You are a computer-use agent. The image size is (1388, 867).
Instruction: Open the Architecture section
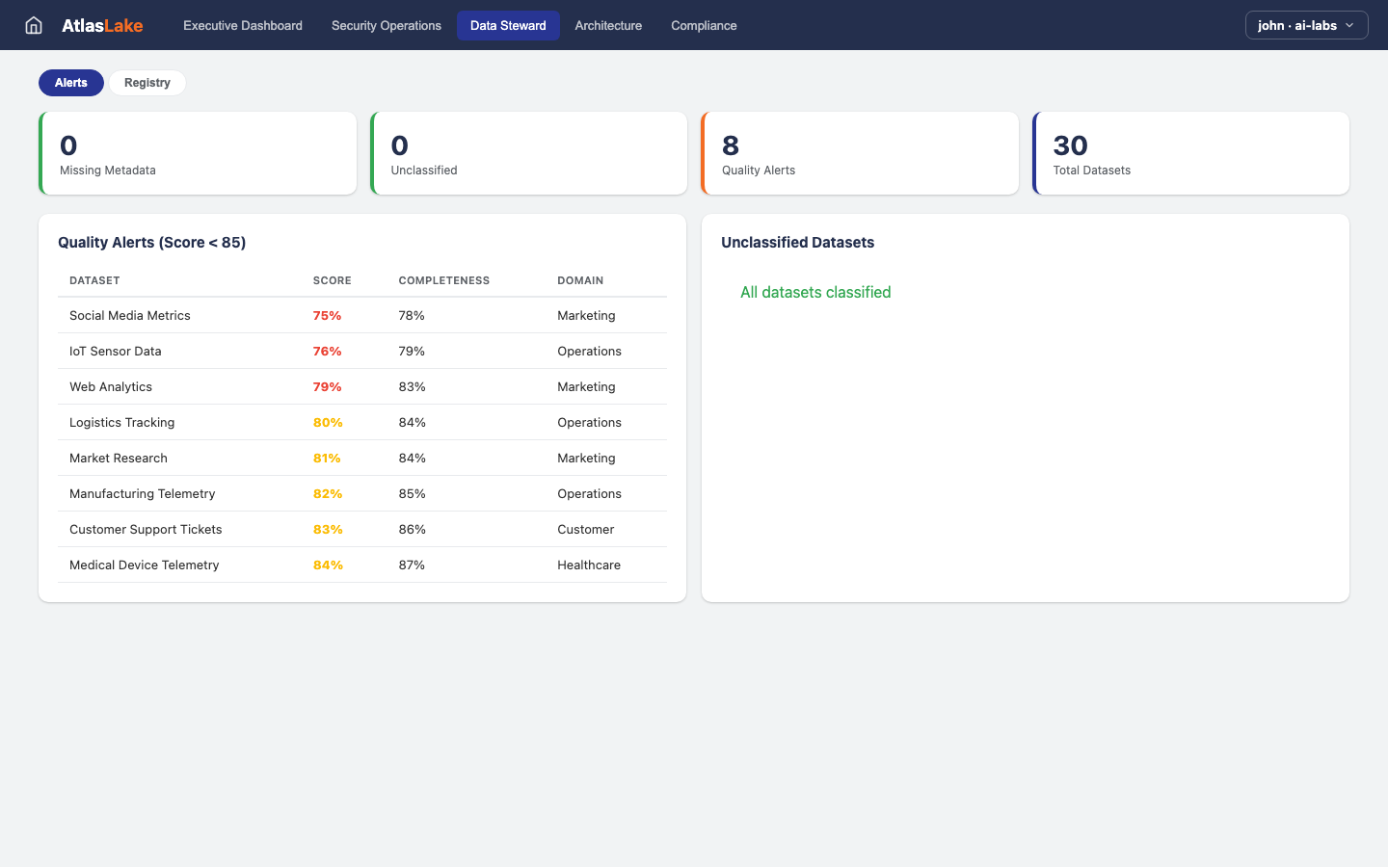pos(608,26)
